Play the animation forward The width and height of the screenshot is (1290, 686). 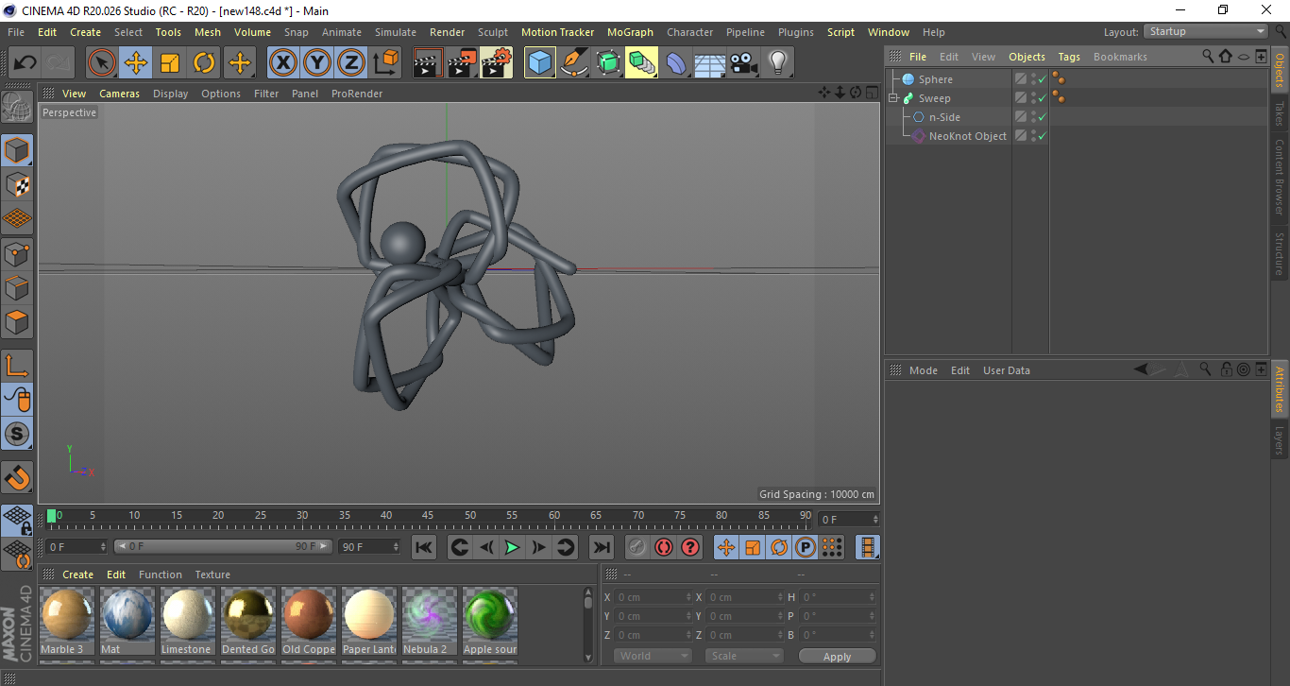512,547
